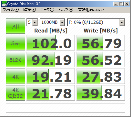Click the Read [MB/s] column header
The image size is (131, 117).
coord(51,31)
